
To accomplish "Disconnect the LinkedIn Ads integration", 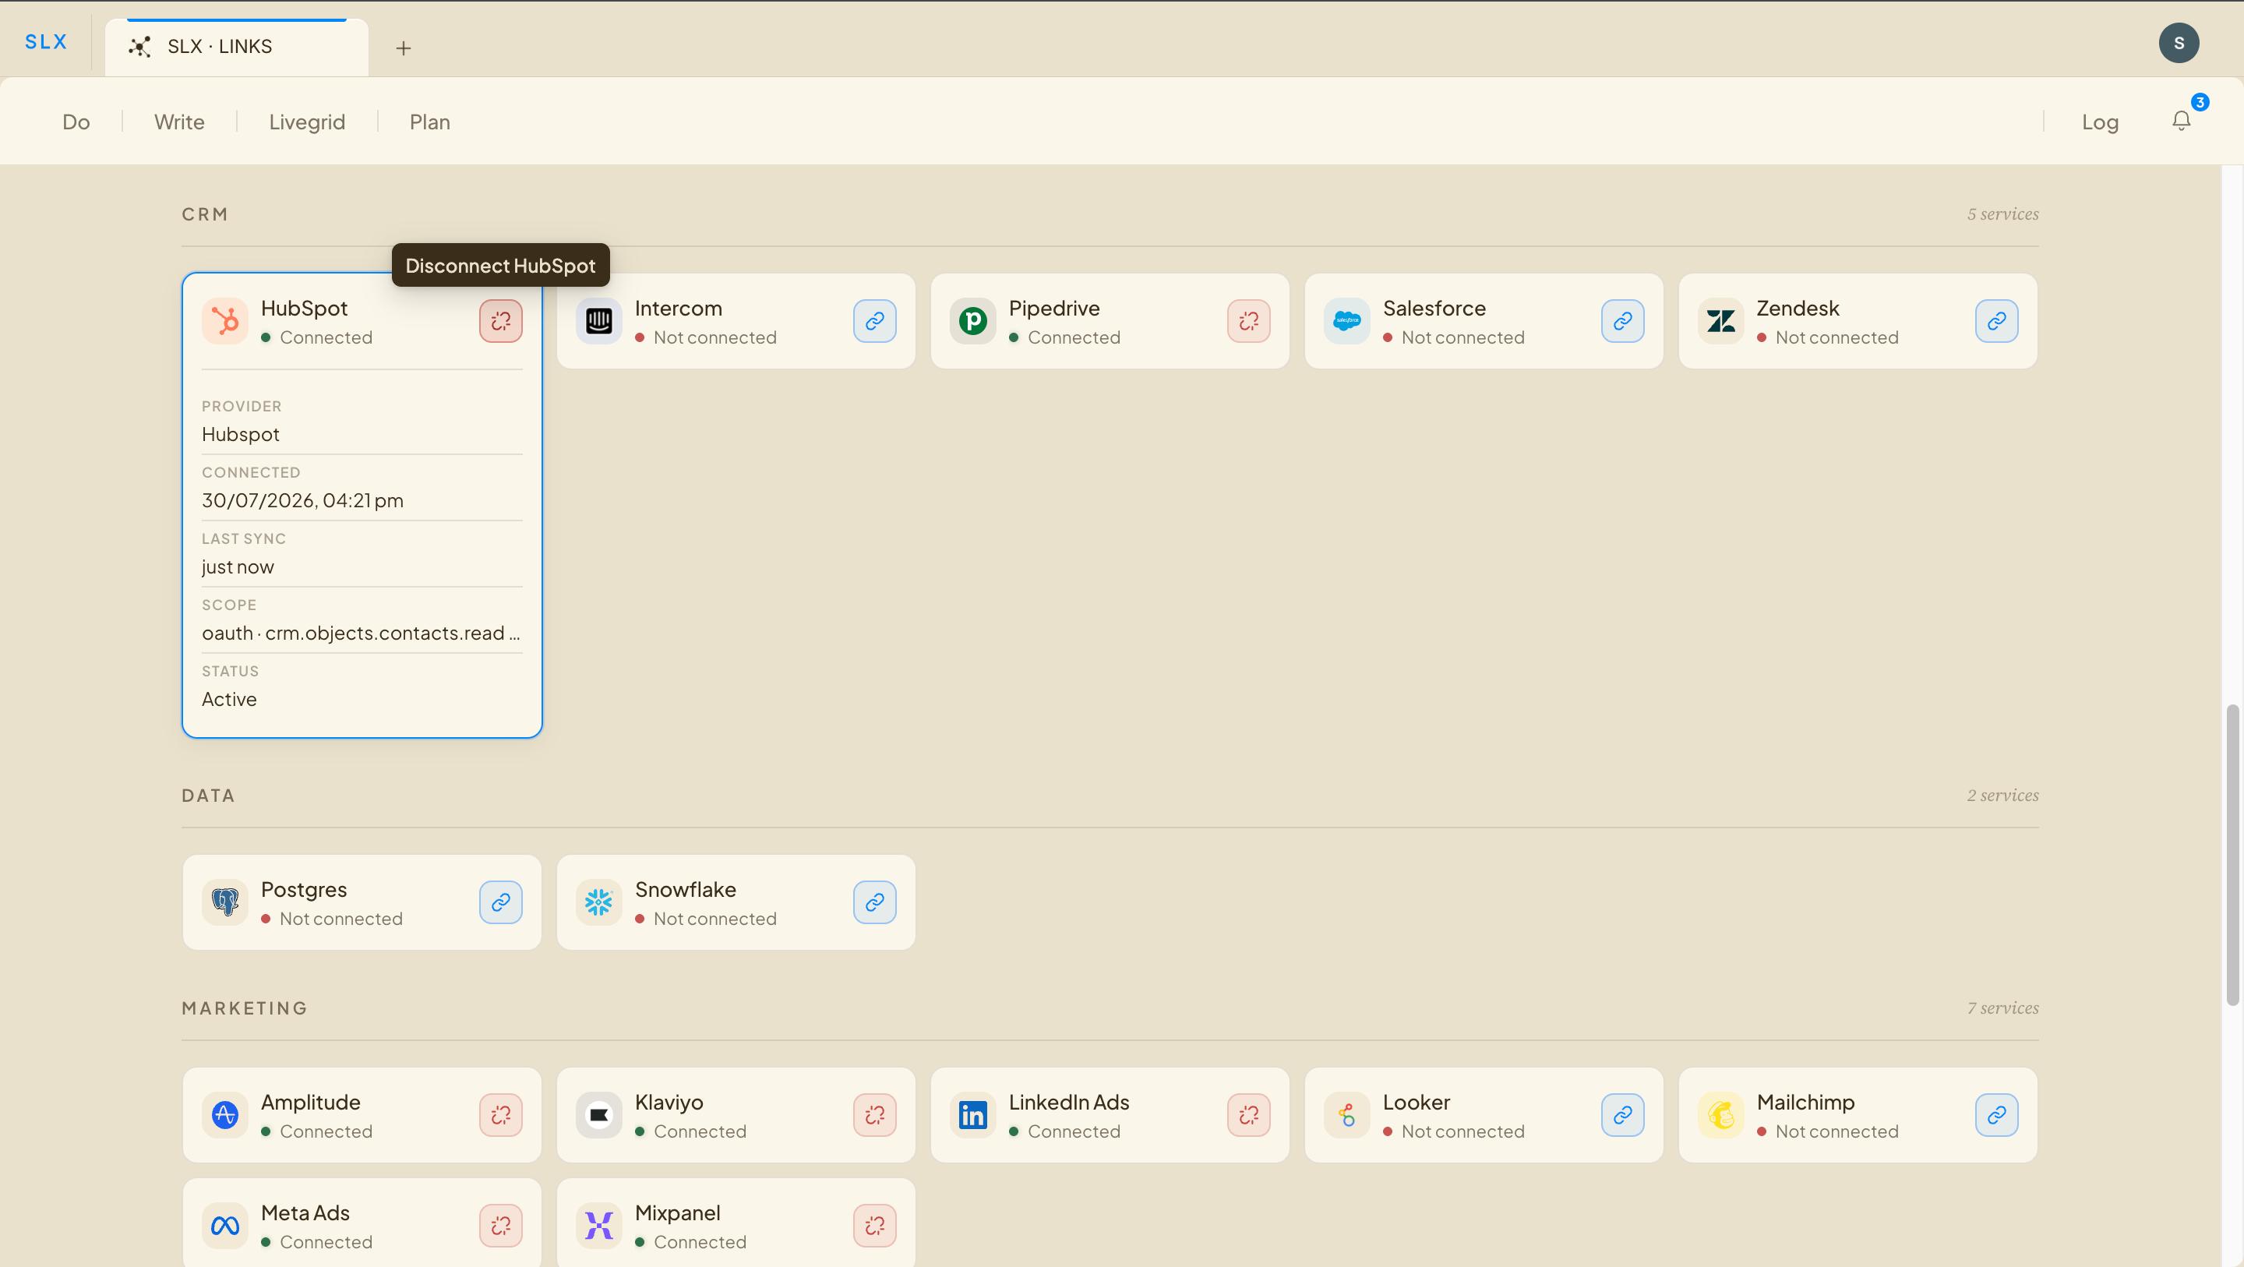I will coord(1249,1114).
